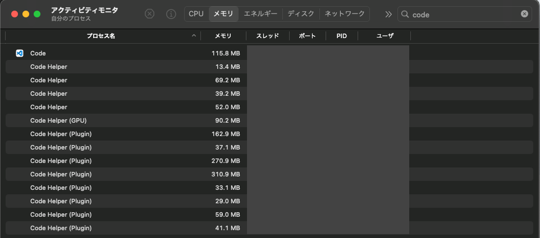Viewport: 540px width, 238px height.
Task: Click the magnifying glass search icon
Action: click(x=405, y=14)
